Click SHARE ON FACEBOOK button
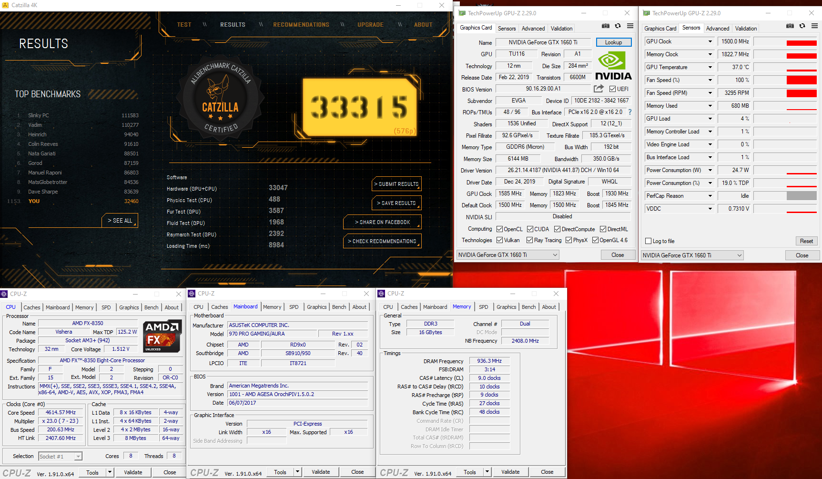 tap(382, 222)
